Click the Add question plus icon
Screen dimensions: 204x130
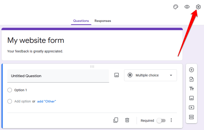coord(191,70)
